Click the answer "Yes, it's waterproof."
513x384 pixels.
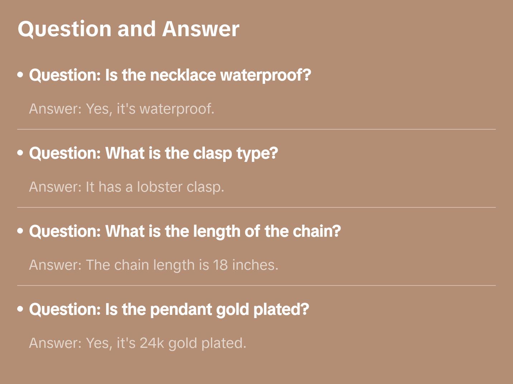coord(122,109)
